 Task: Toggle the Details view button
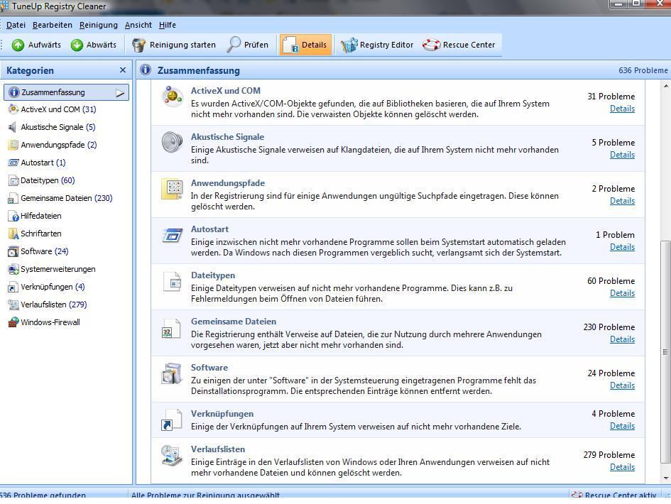point(305,45)
